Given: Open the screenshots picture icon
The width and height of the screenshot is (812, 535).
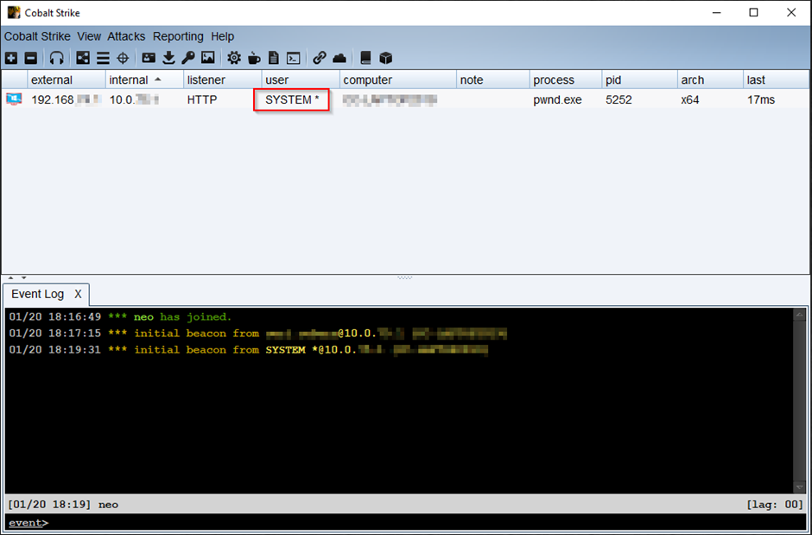Looking at the screenshot, I should pyautogui.click(x=207, y=58).
